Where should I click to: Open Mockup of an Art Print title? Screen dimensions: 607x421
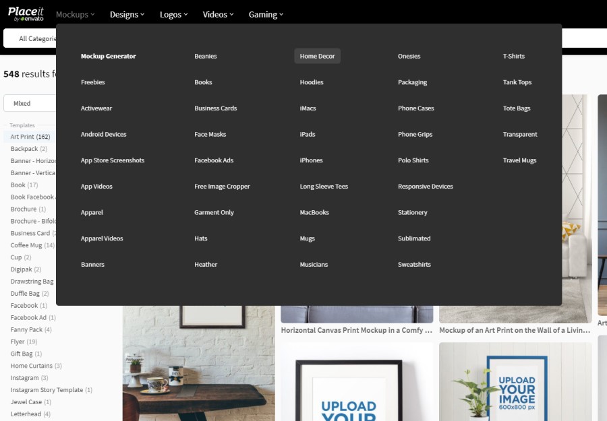tap(515, 330)
